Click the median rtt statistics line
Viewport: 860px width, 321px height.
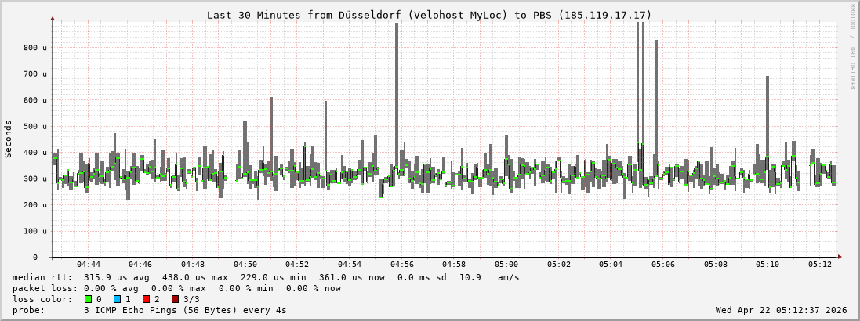[266, 277]
